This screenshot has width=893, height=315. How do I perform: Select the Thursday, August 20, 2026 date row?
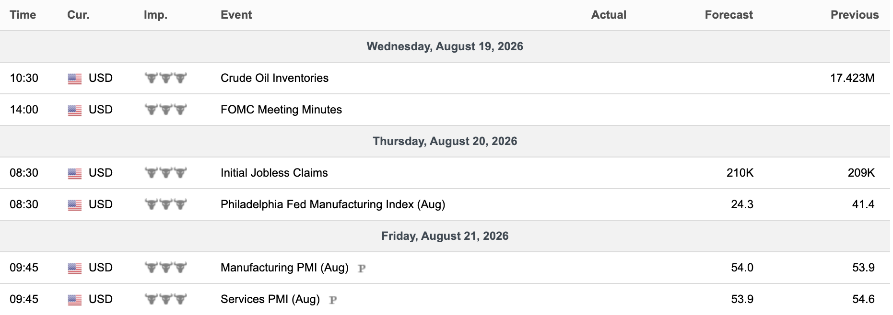pos(445,141)
